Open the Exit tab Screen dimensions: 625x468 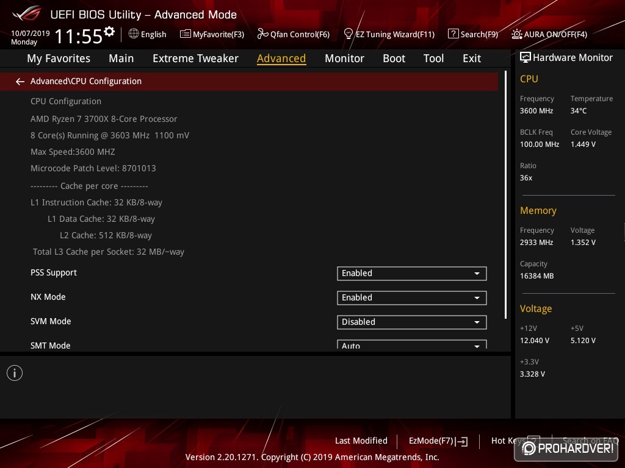tap(472, 58)
